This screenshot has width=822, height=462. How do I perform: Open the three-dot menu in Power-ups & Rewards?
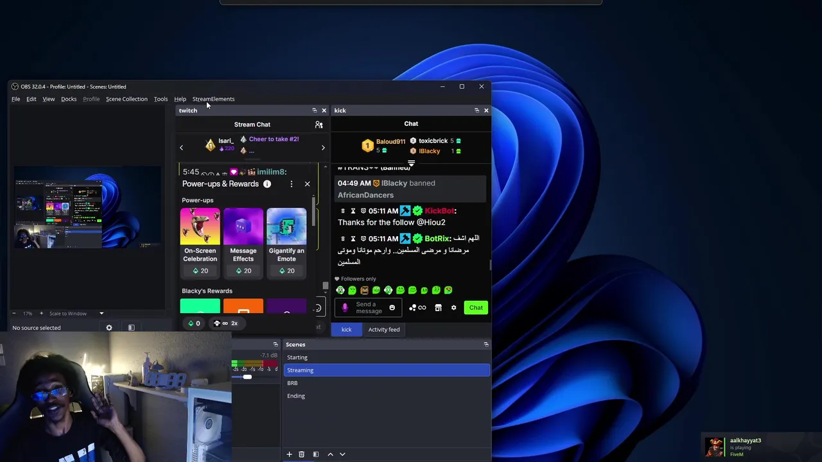coord(291,184)
